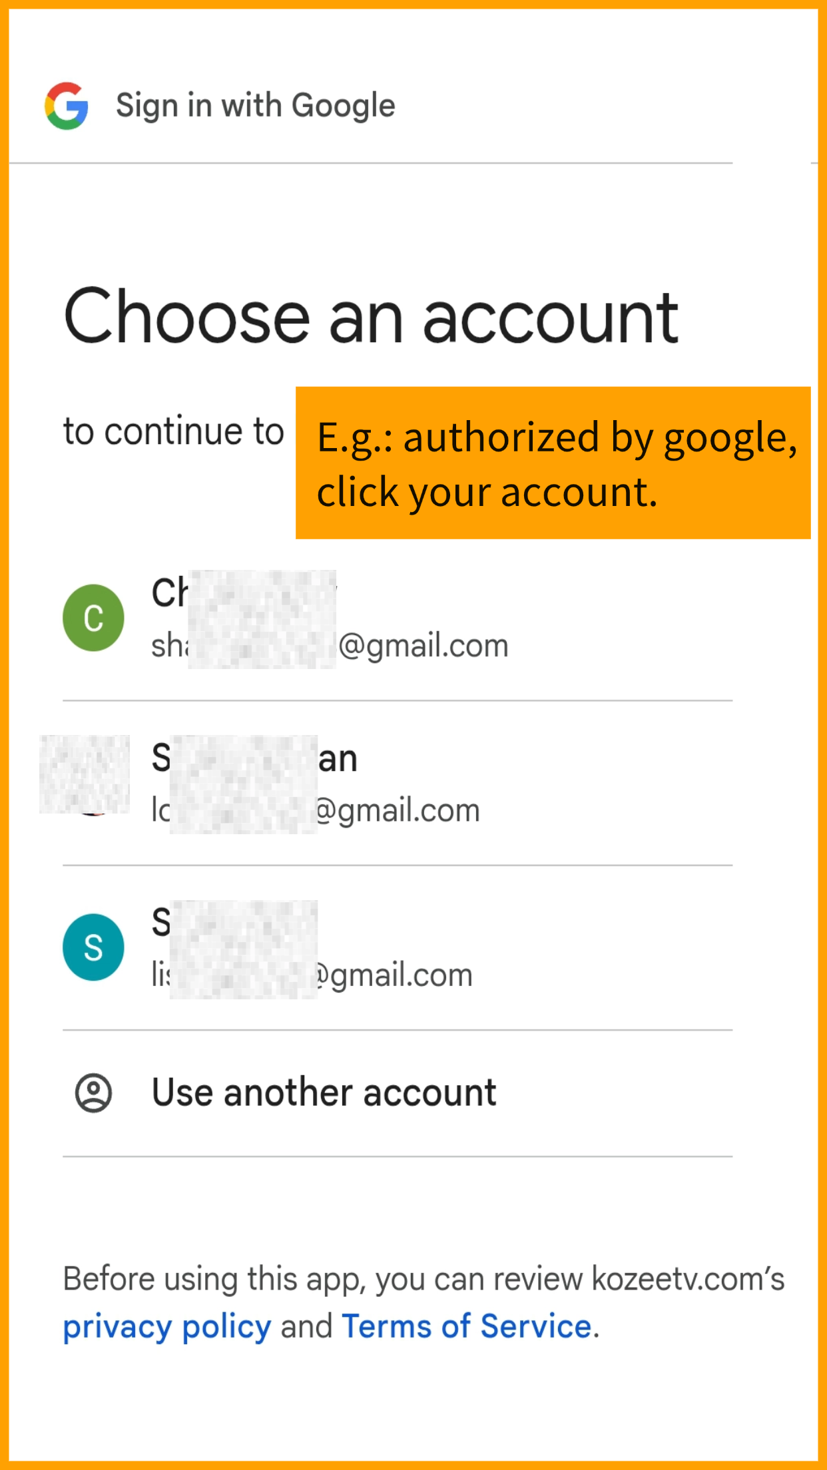The image size is (827, 1470).
Task: Click the teal S avatar
Action: tap(93, 947)
